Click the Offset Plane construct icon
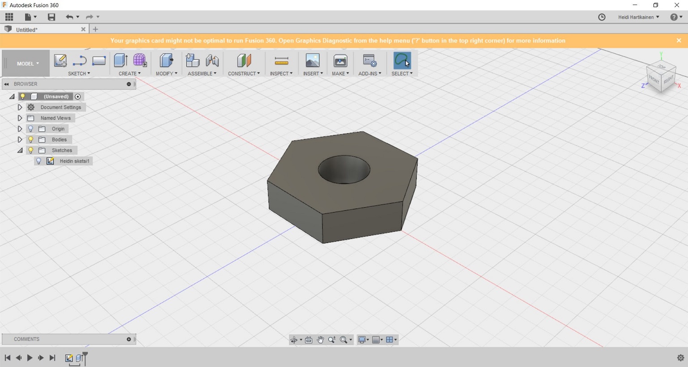 pyautogui.click(x=244, y=60)
